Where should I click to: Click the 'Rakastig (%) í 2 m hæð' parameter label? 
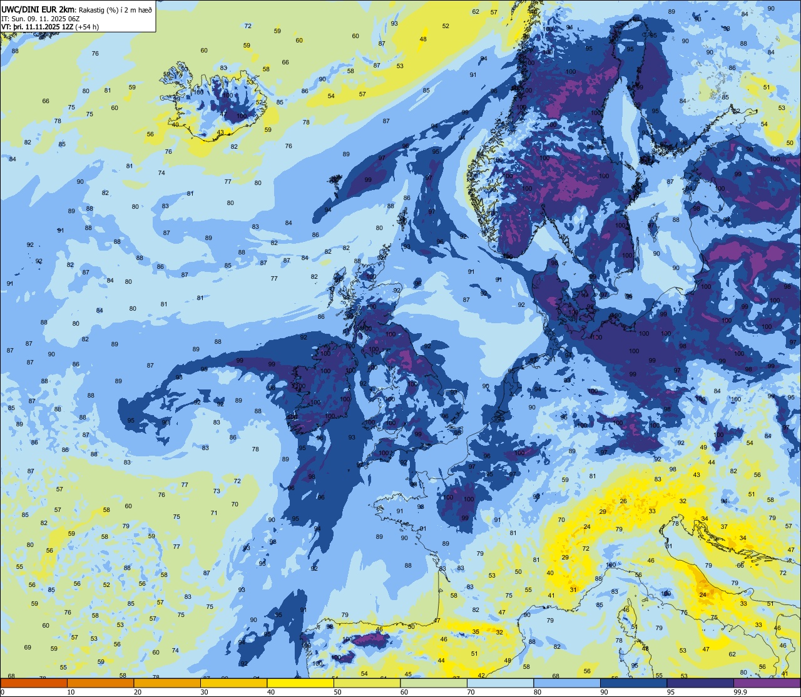point(116,9)
